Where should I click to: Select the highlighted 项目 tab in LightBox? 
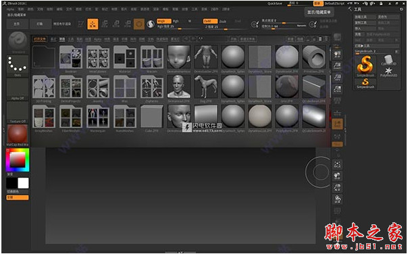62,39
